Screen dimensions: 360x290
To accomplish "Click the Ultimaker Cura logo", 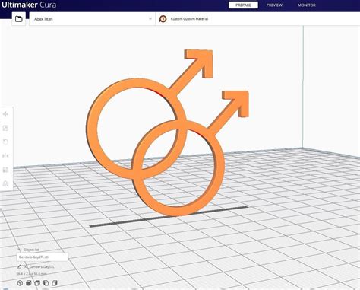I will (29, 5).
